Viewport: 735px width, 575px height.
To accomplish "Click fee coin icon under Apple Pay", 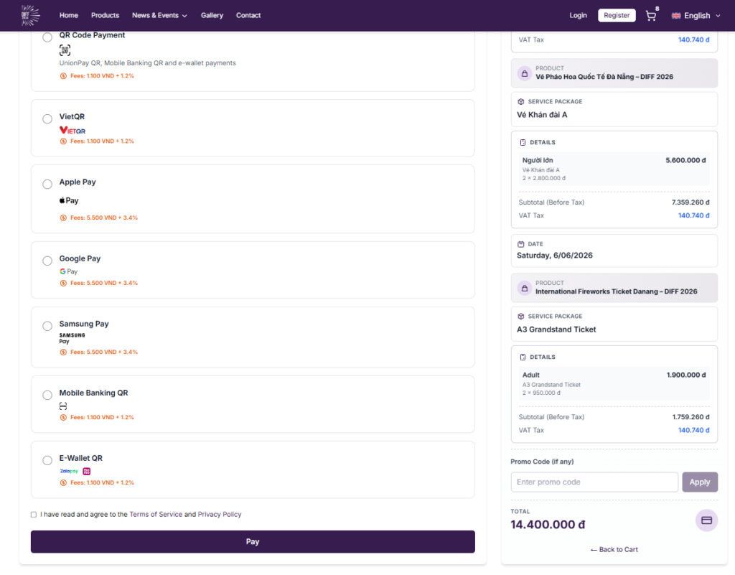I will click(63, 218).
